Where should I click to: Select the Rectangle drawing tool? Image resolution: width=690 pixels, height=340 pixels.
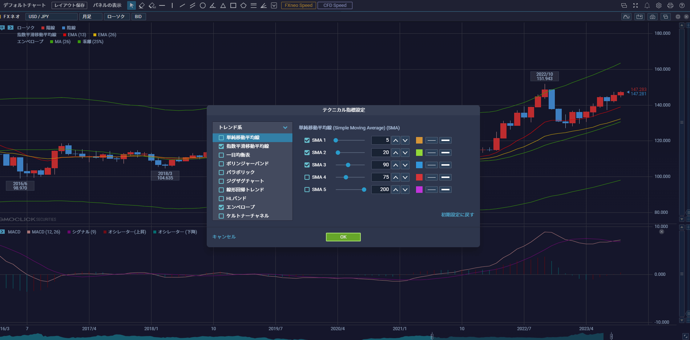point(233,5)
